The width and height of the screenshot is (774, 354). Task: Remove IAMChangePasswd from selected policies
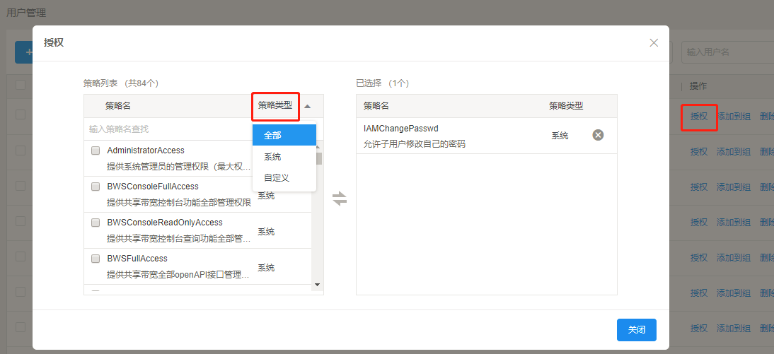[x=598, y=135]
